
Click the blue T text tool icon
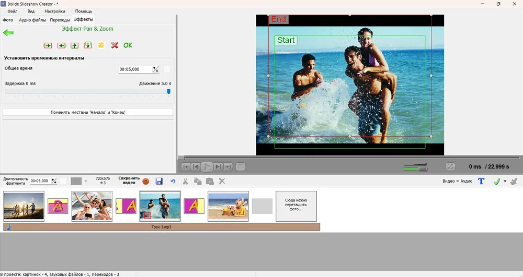[481, 181]
